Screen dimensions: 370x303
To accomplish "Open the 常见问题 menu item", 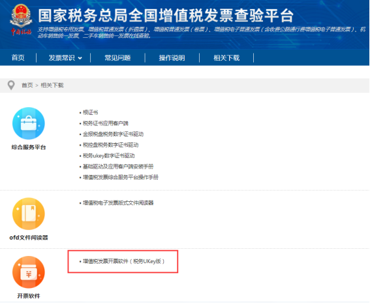I will pyautogui.click(x=117, y=57).
